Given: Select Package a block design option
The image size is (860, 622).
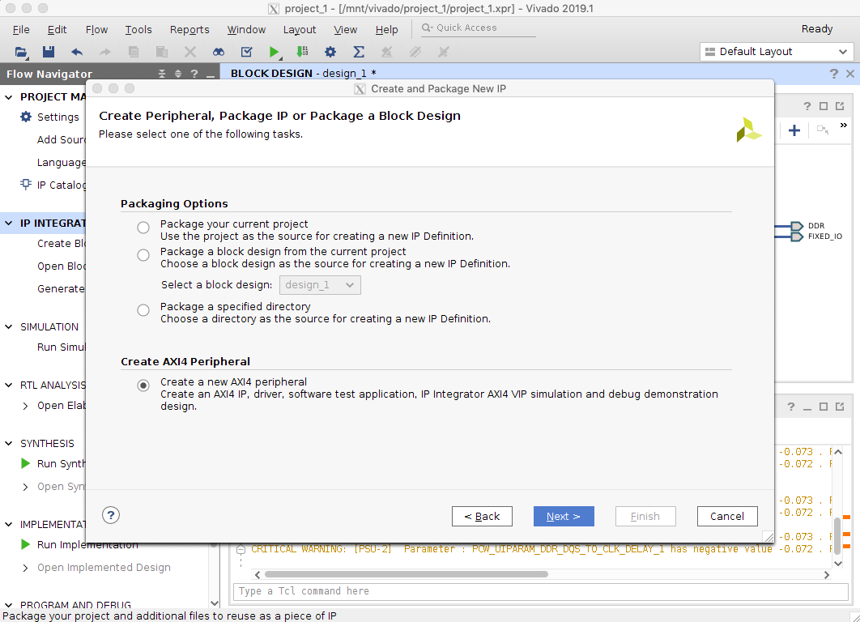Looking at the screenshot, I should coord(143,255).
